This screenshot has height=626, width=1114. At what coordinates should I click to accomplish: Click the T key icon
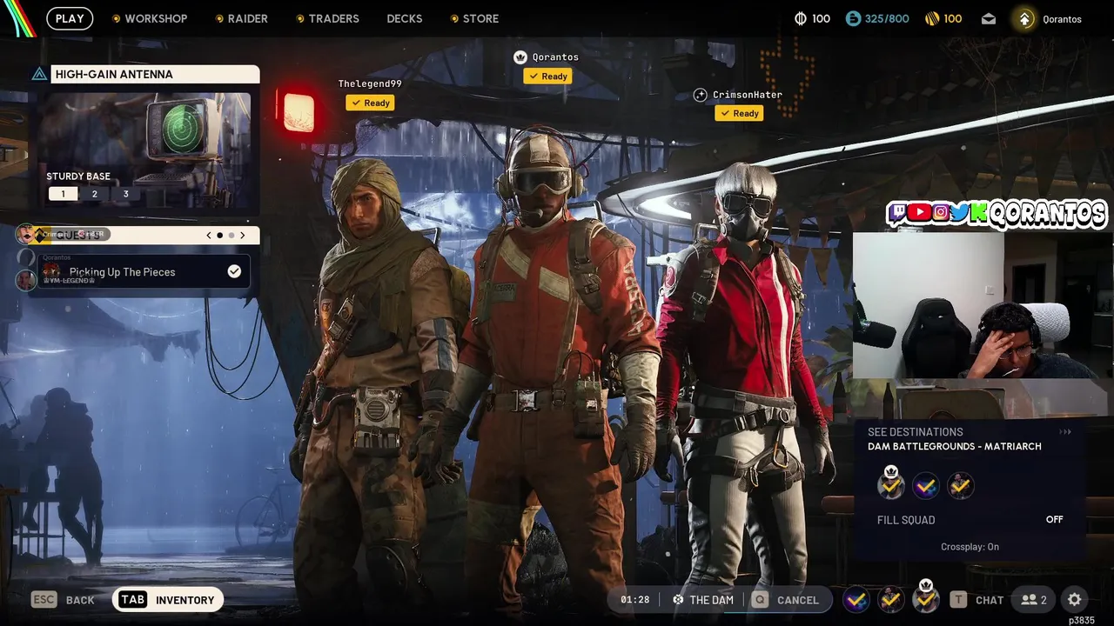point(958,600)
